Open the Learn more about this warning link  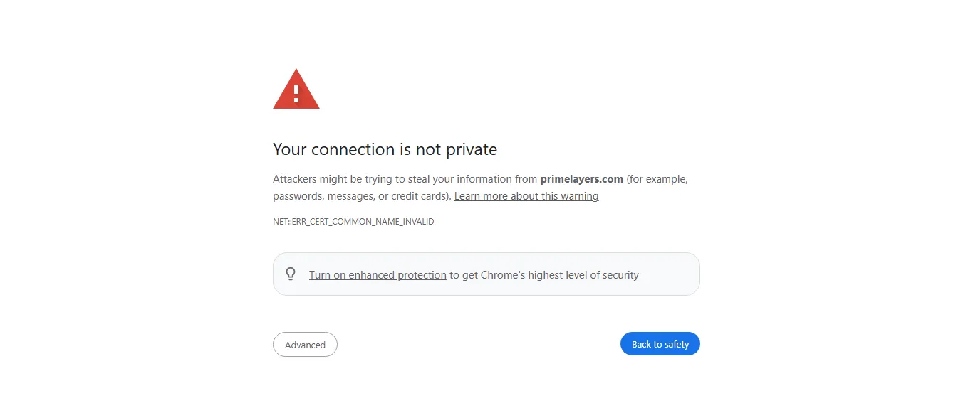[526, 196]
